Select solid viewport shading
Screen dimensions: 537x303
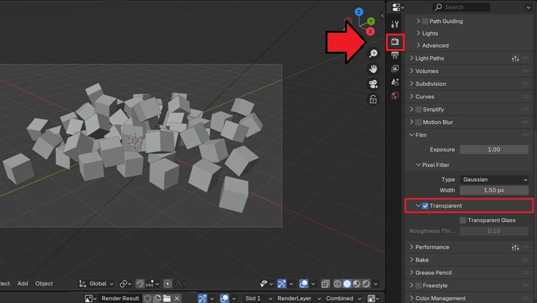click(347, 284)
